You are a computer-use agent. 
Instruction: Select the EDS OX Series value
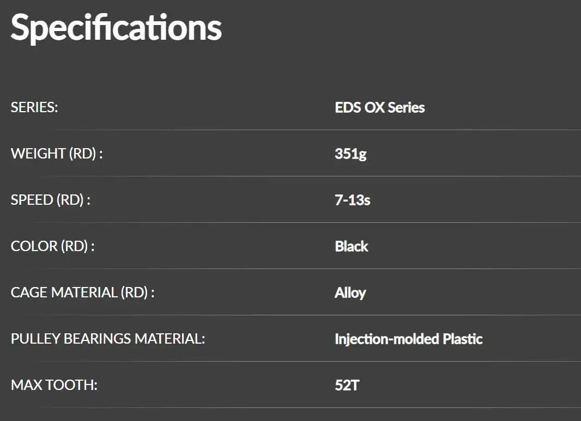point(379,107)
